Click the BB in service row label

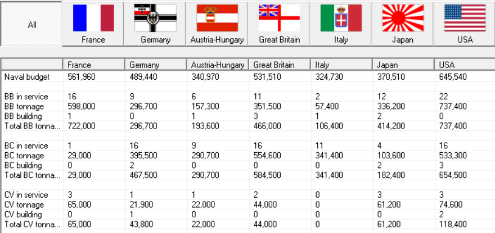coord(26,97)
